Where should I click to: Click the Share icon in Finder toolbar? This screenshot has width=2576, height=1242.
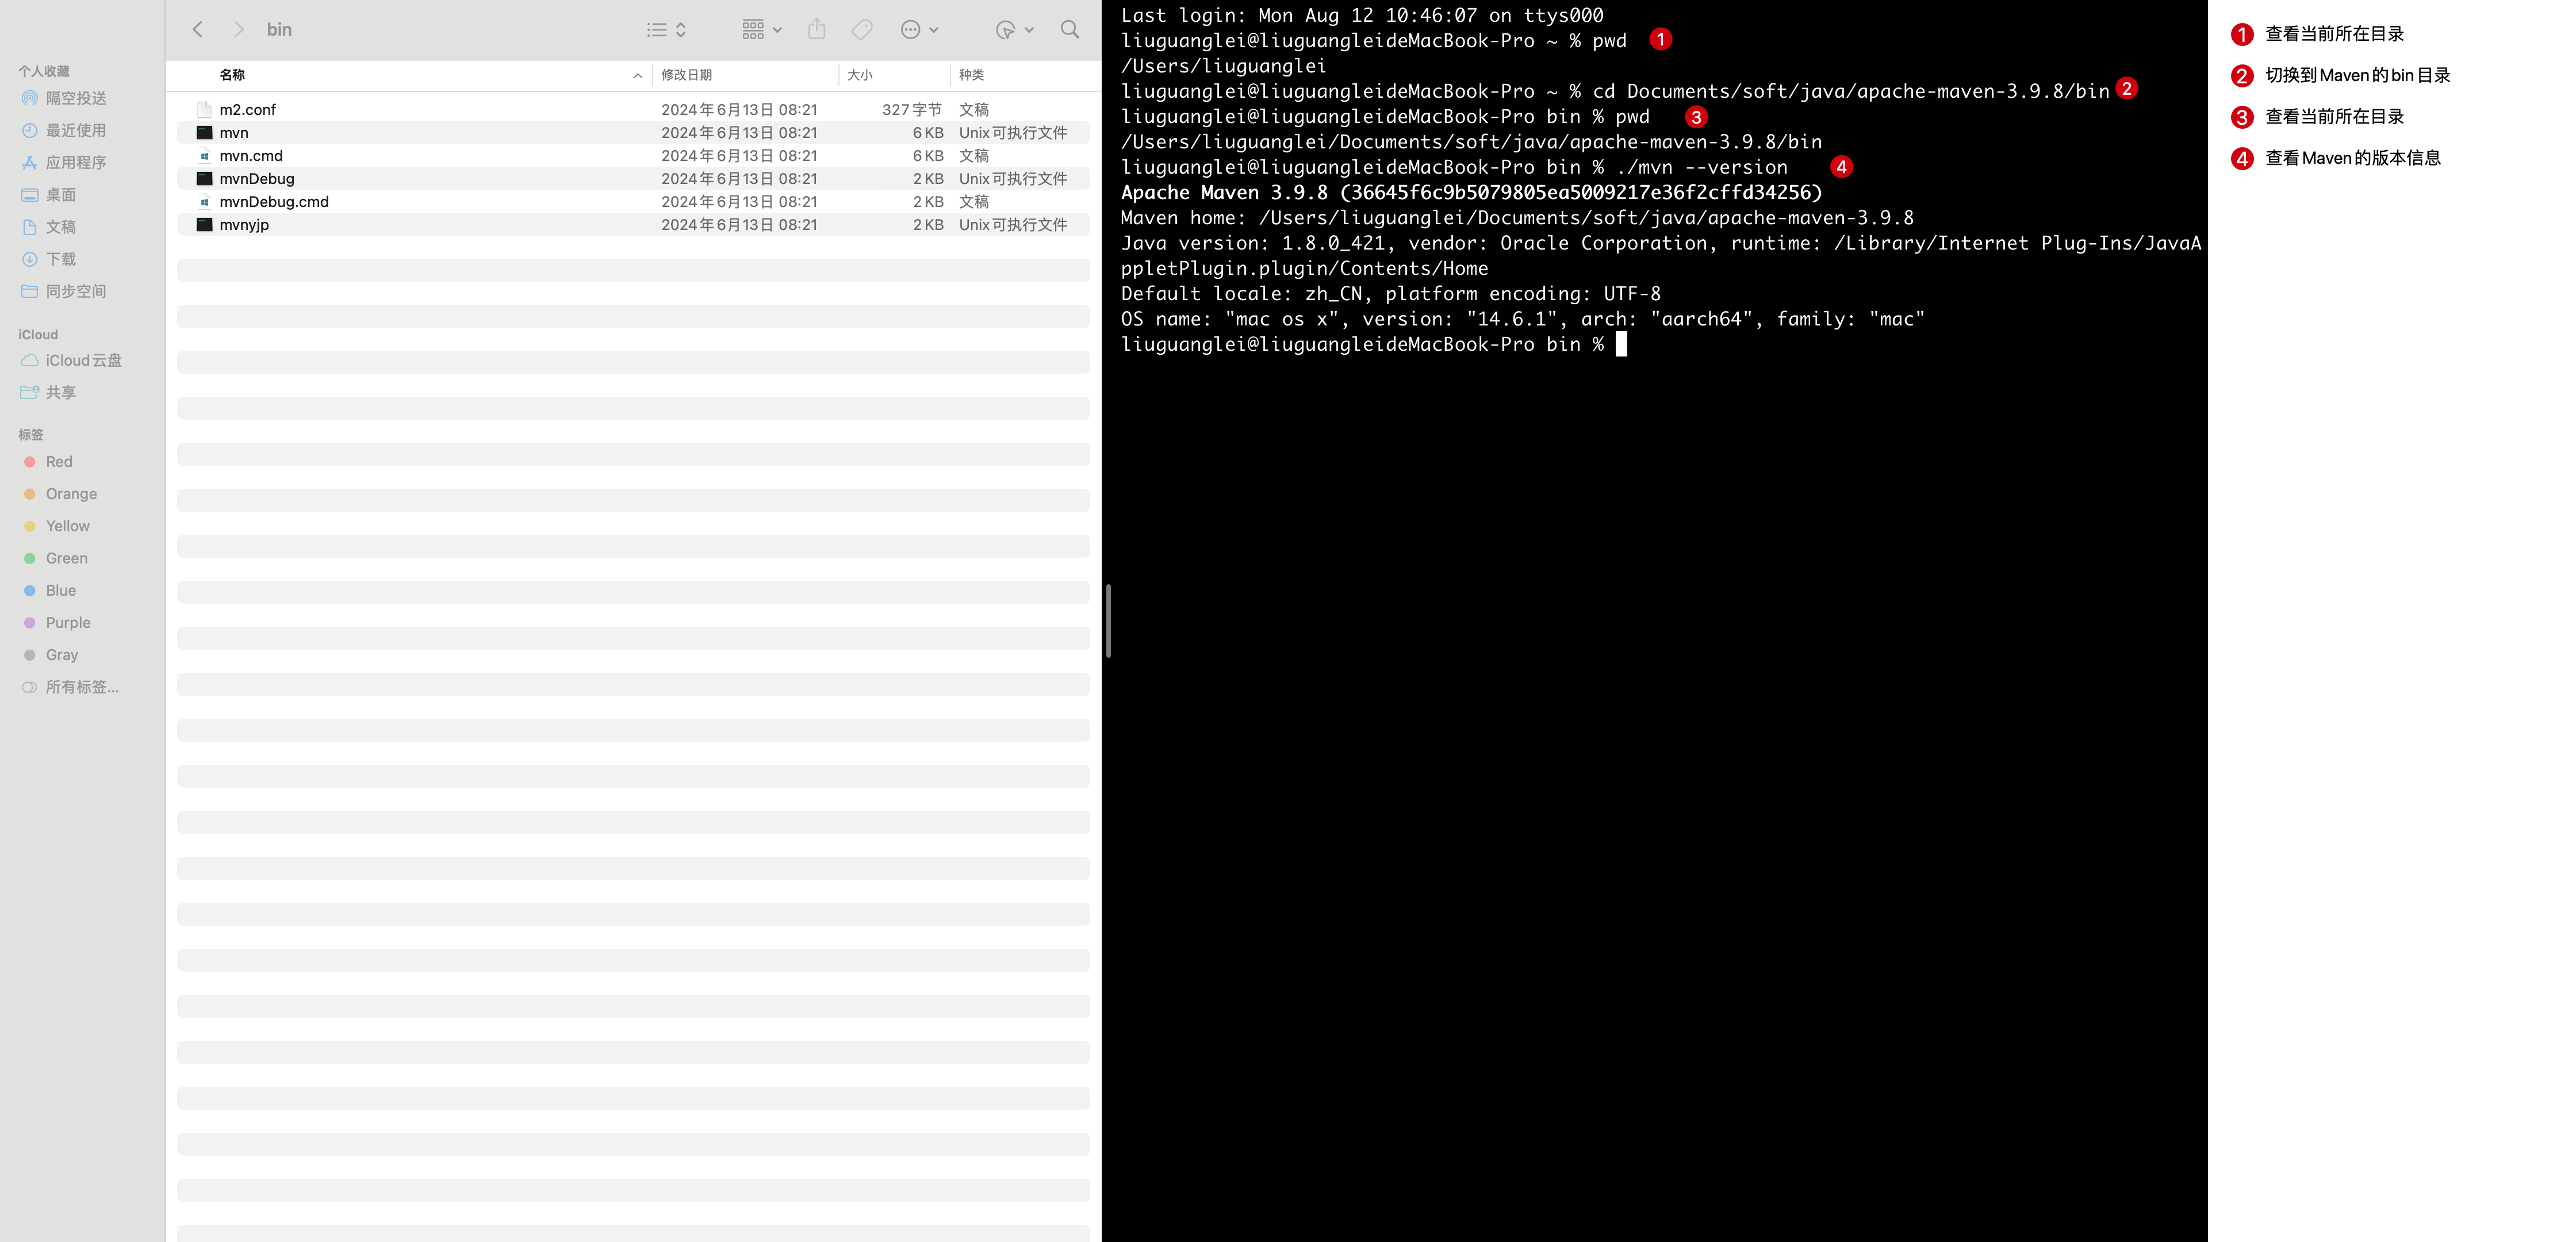817,30
